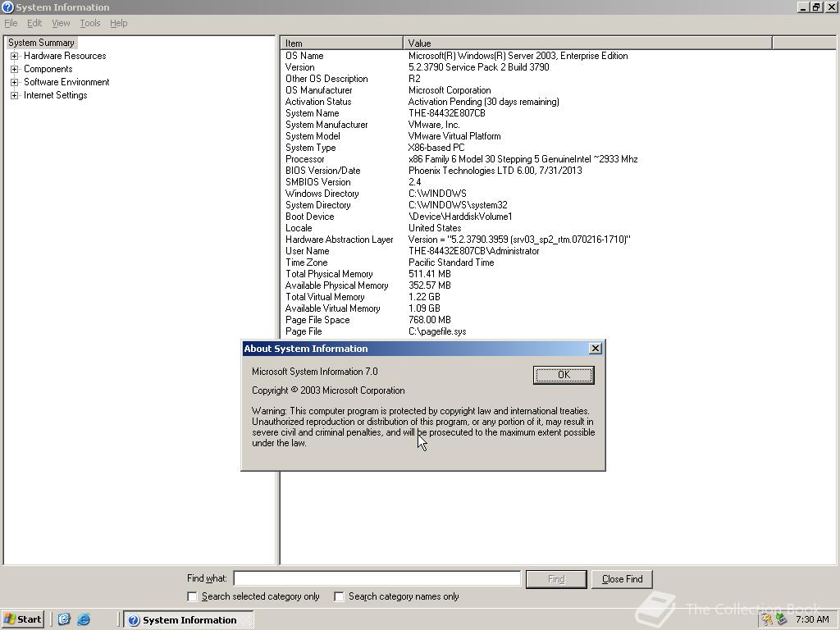This screenshot has height=630, width=840.
Task: Click the Close Find button
Action: (x=622, y=579)
